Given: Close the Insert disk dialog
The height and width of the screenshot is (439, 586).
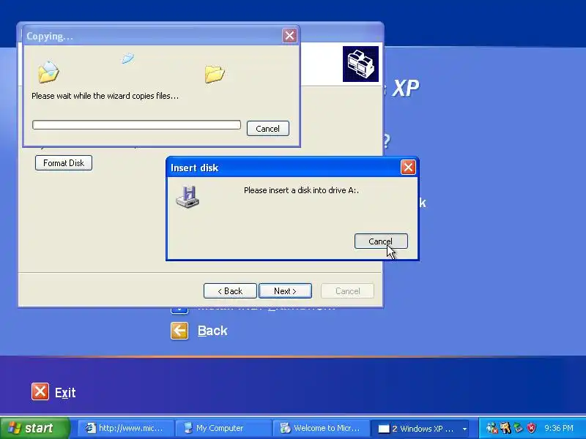Looking at the screenshot, I should pos(408,168).
